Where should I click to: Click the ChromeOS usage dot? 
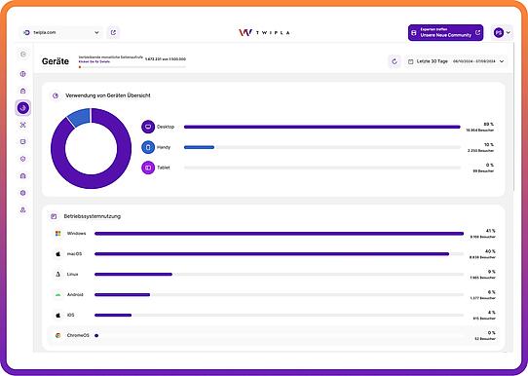[x=96, y=335]
